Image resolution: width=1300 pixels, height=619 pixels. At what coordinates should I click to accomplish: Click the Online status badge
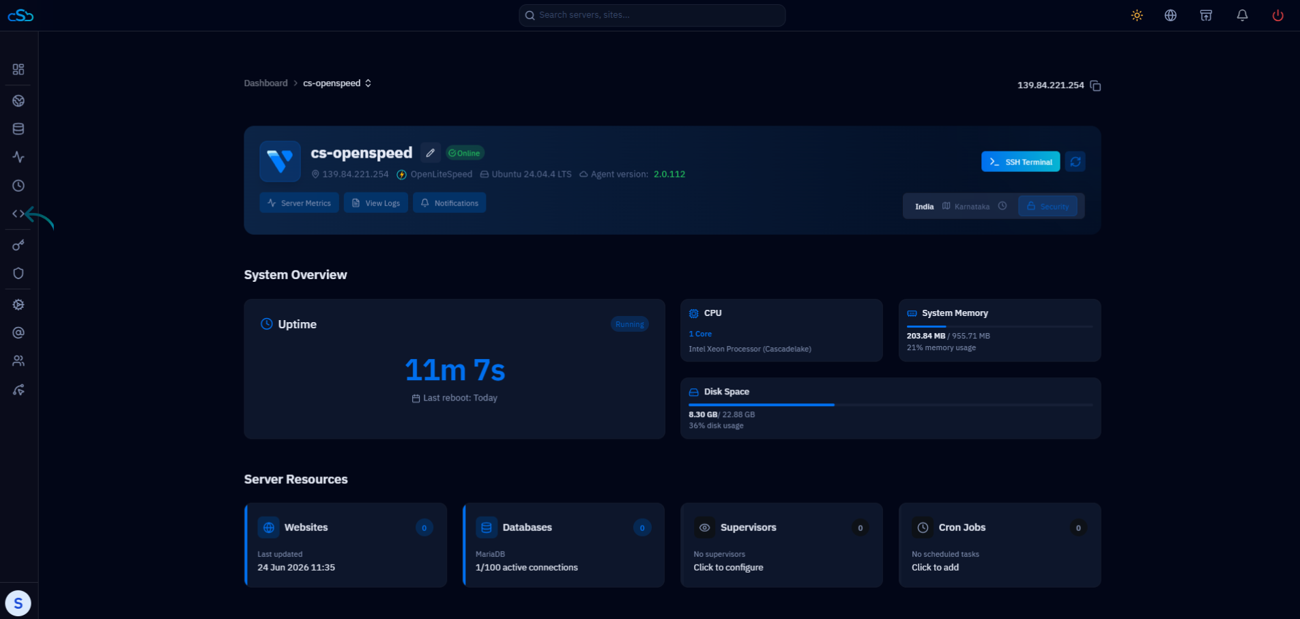[465, 153]
